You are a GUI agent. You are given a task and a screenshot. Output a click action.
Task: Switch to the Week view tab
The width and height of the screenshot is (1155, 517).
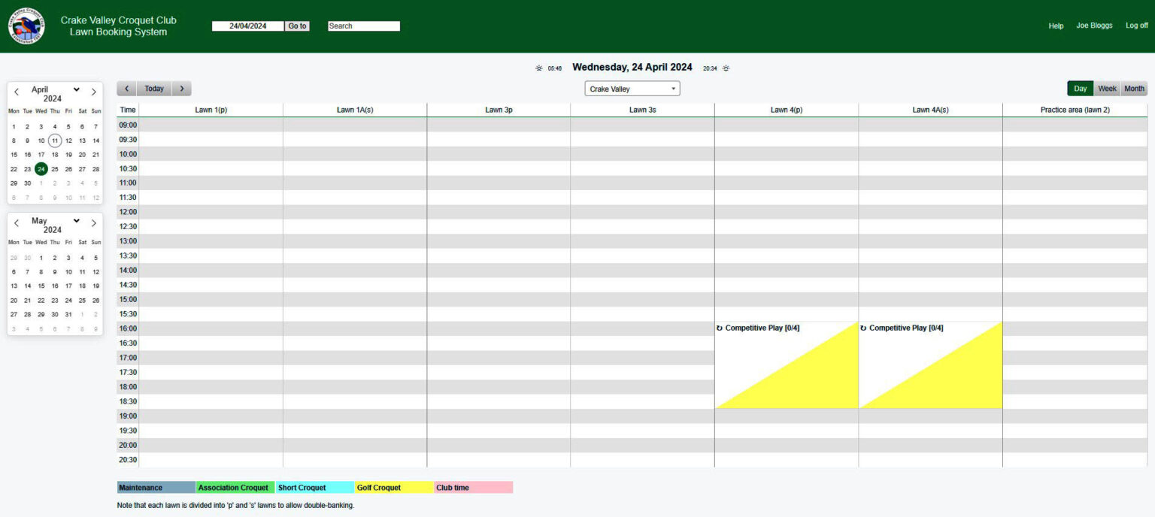click(x=1107, y=88)
